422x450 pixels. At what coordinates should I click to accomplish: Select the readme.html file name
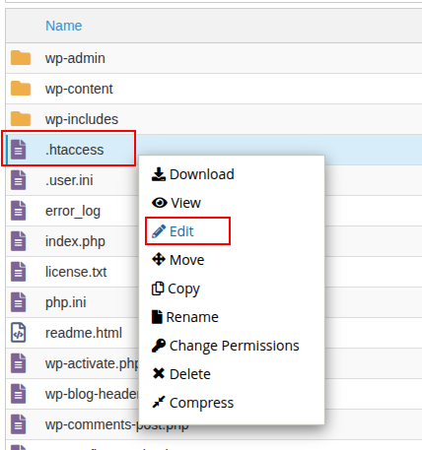84,333
